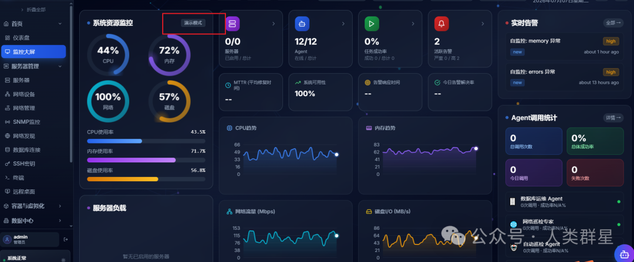Click the settings gear beside 系统正常
The width and height of the screenshot is (634, 262).
tap(63, 260)
